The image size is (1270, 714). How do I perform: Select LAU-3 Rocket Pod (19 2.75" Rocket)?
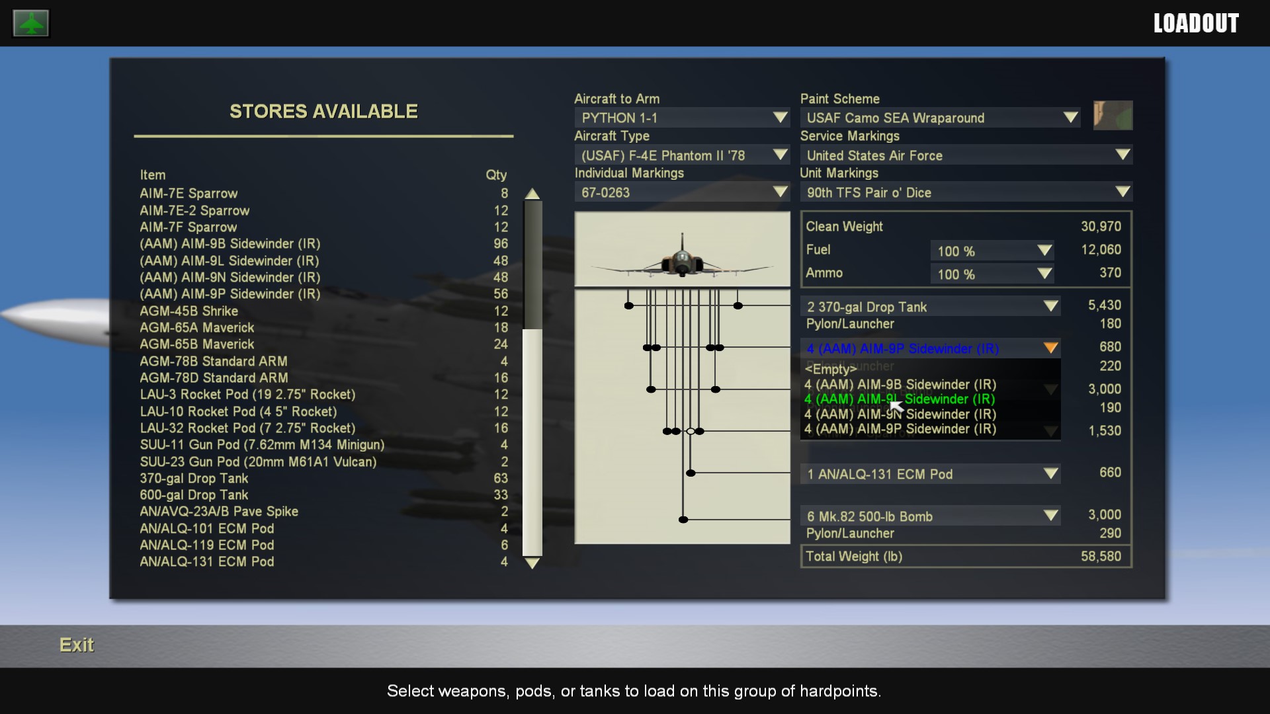(323, 395)
